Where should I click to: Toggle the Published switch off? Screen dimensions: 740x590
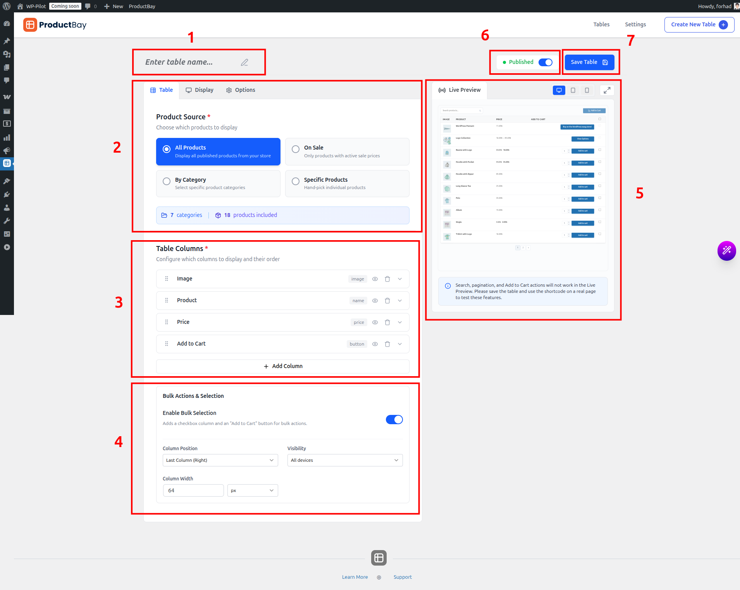tap(545, 62)
